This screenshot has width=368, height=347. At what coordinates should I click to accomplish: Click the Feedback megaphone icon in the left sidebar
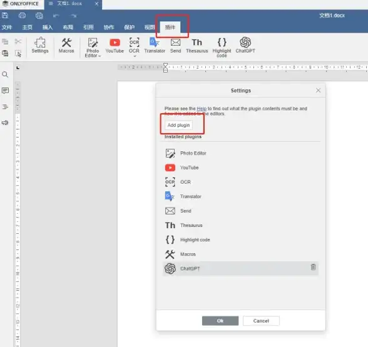coord(5,123)
